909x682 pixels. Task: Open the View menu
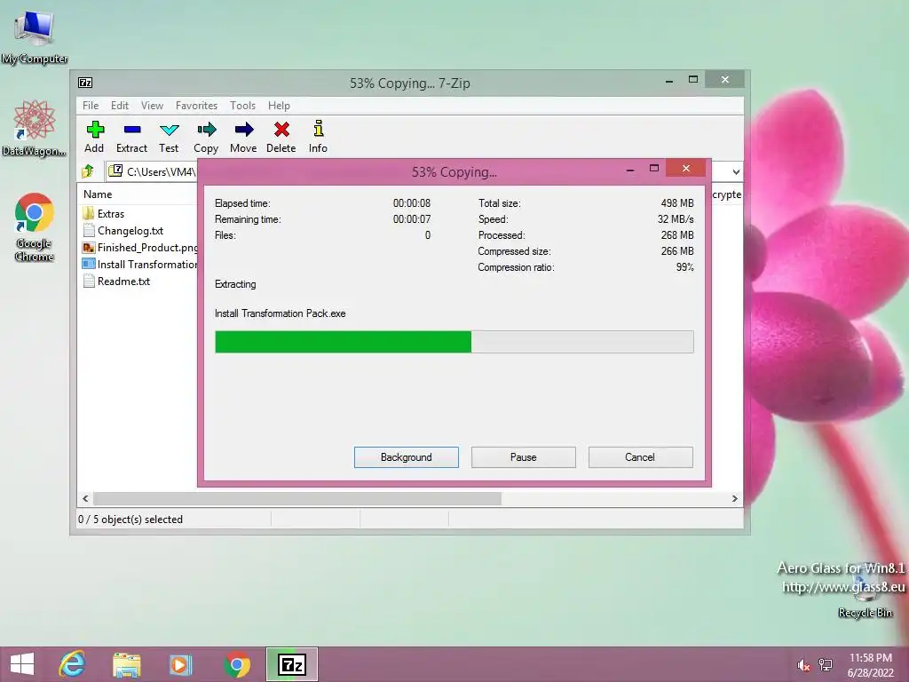tap(152, 106)
